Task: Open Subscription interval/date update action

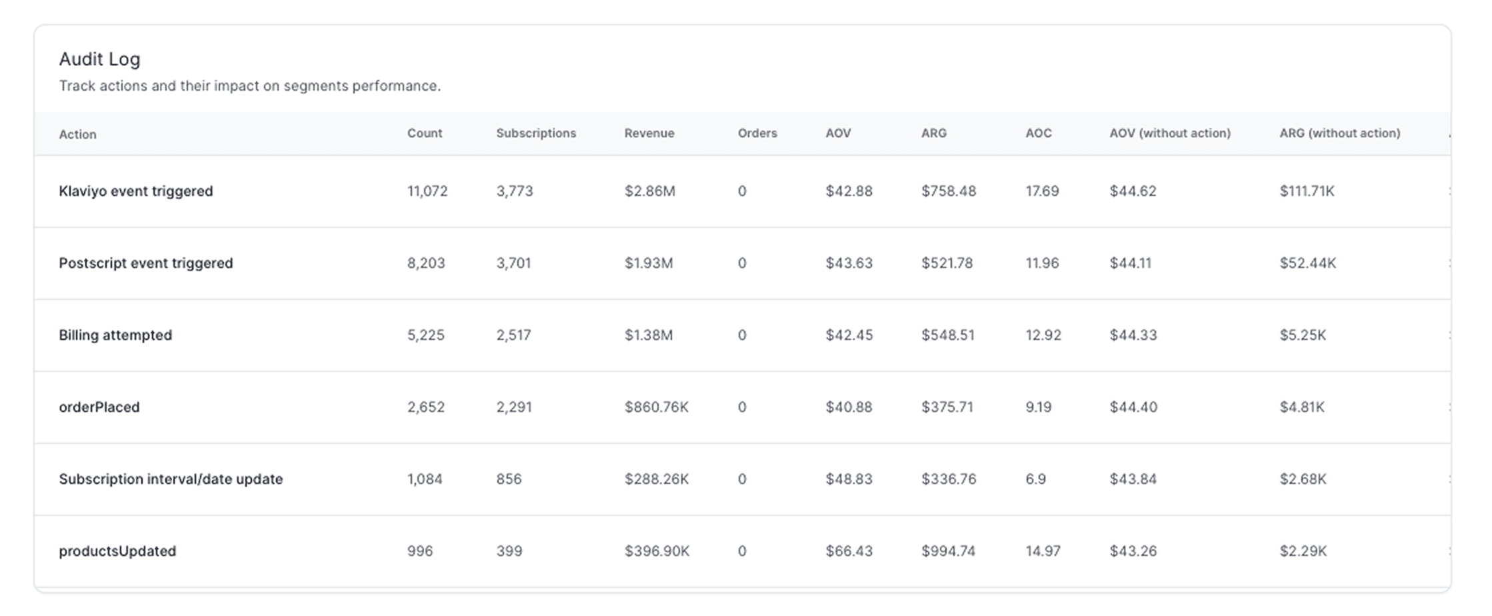Action: tap(171, 479)
